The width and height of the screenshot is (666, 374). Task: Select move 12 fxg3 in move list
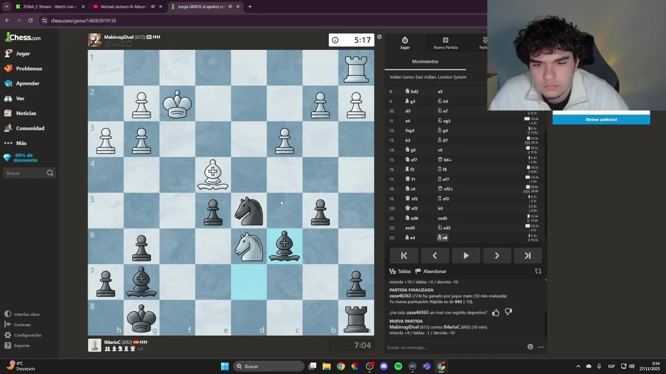pos(410,130)
